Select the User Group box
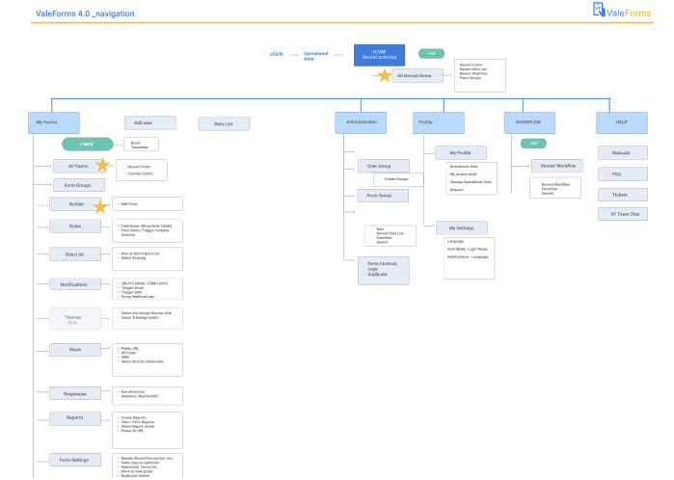The height and width of the screenshot is (480, 674). [384, 166]
